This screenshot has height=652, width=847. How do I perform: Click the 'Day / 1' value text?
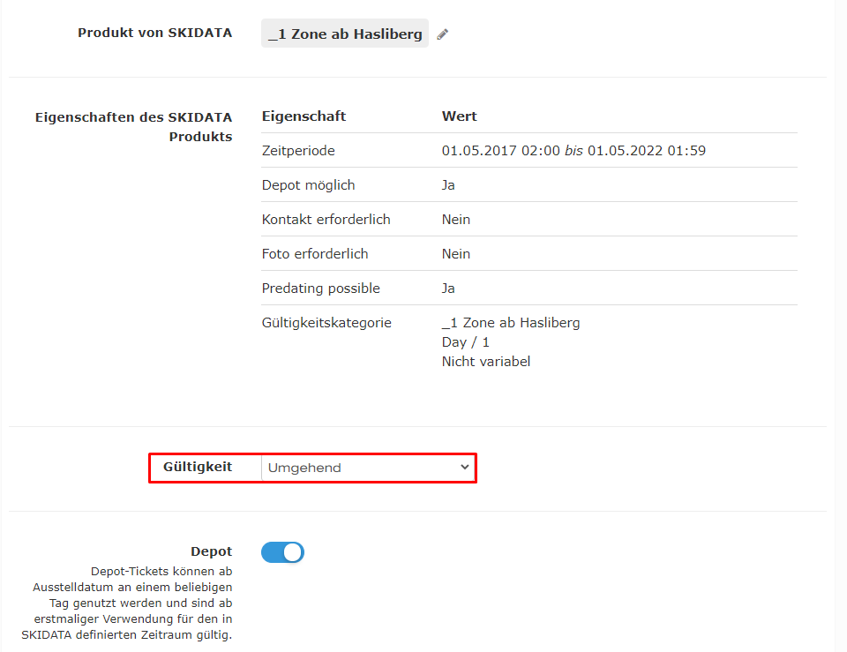click(x=466, y=342)
